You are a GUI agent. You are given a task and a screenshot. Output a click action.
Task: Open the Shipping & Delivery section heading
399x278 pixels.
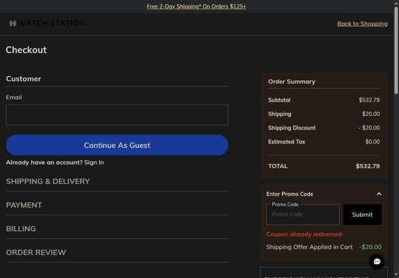(48, 181)
